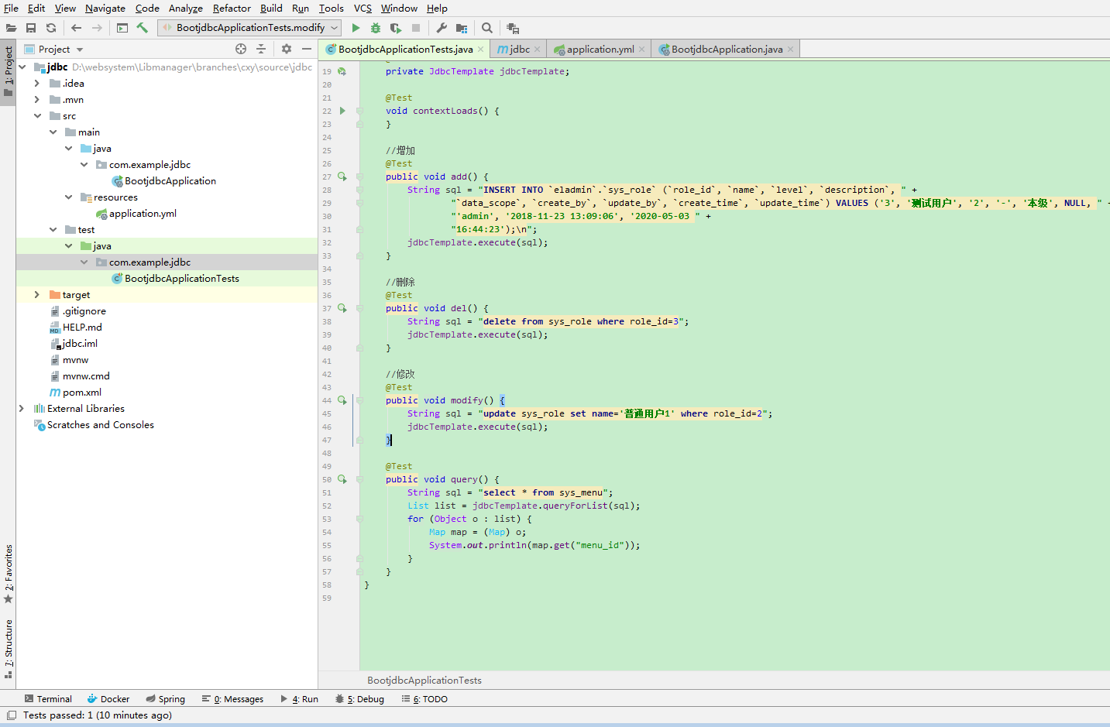Open the TODO tool window
Screen dimensions: 1110x727
tap(424, 698)
